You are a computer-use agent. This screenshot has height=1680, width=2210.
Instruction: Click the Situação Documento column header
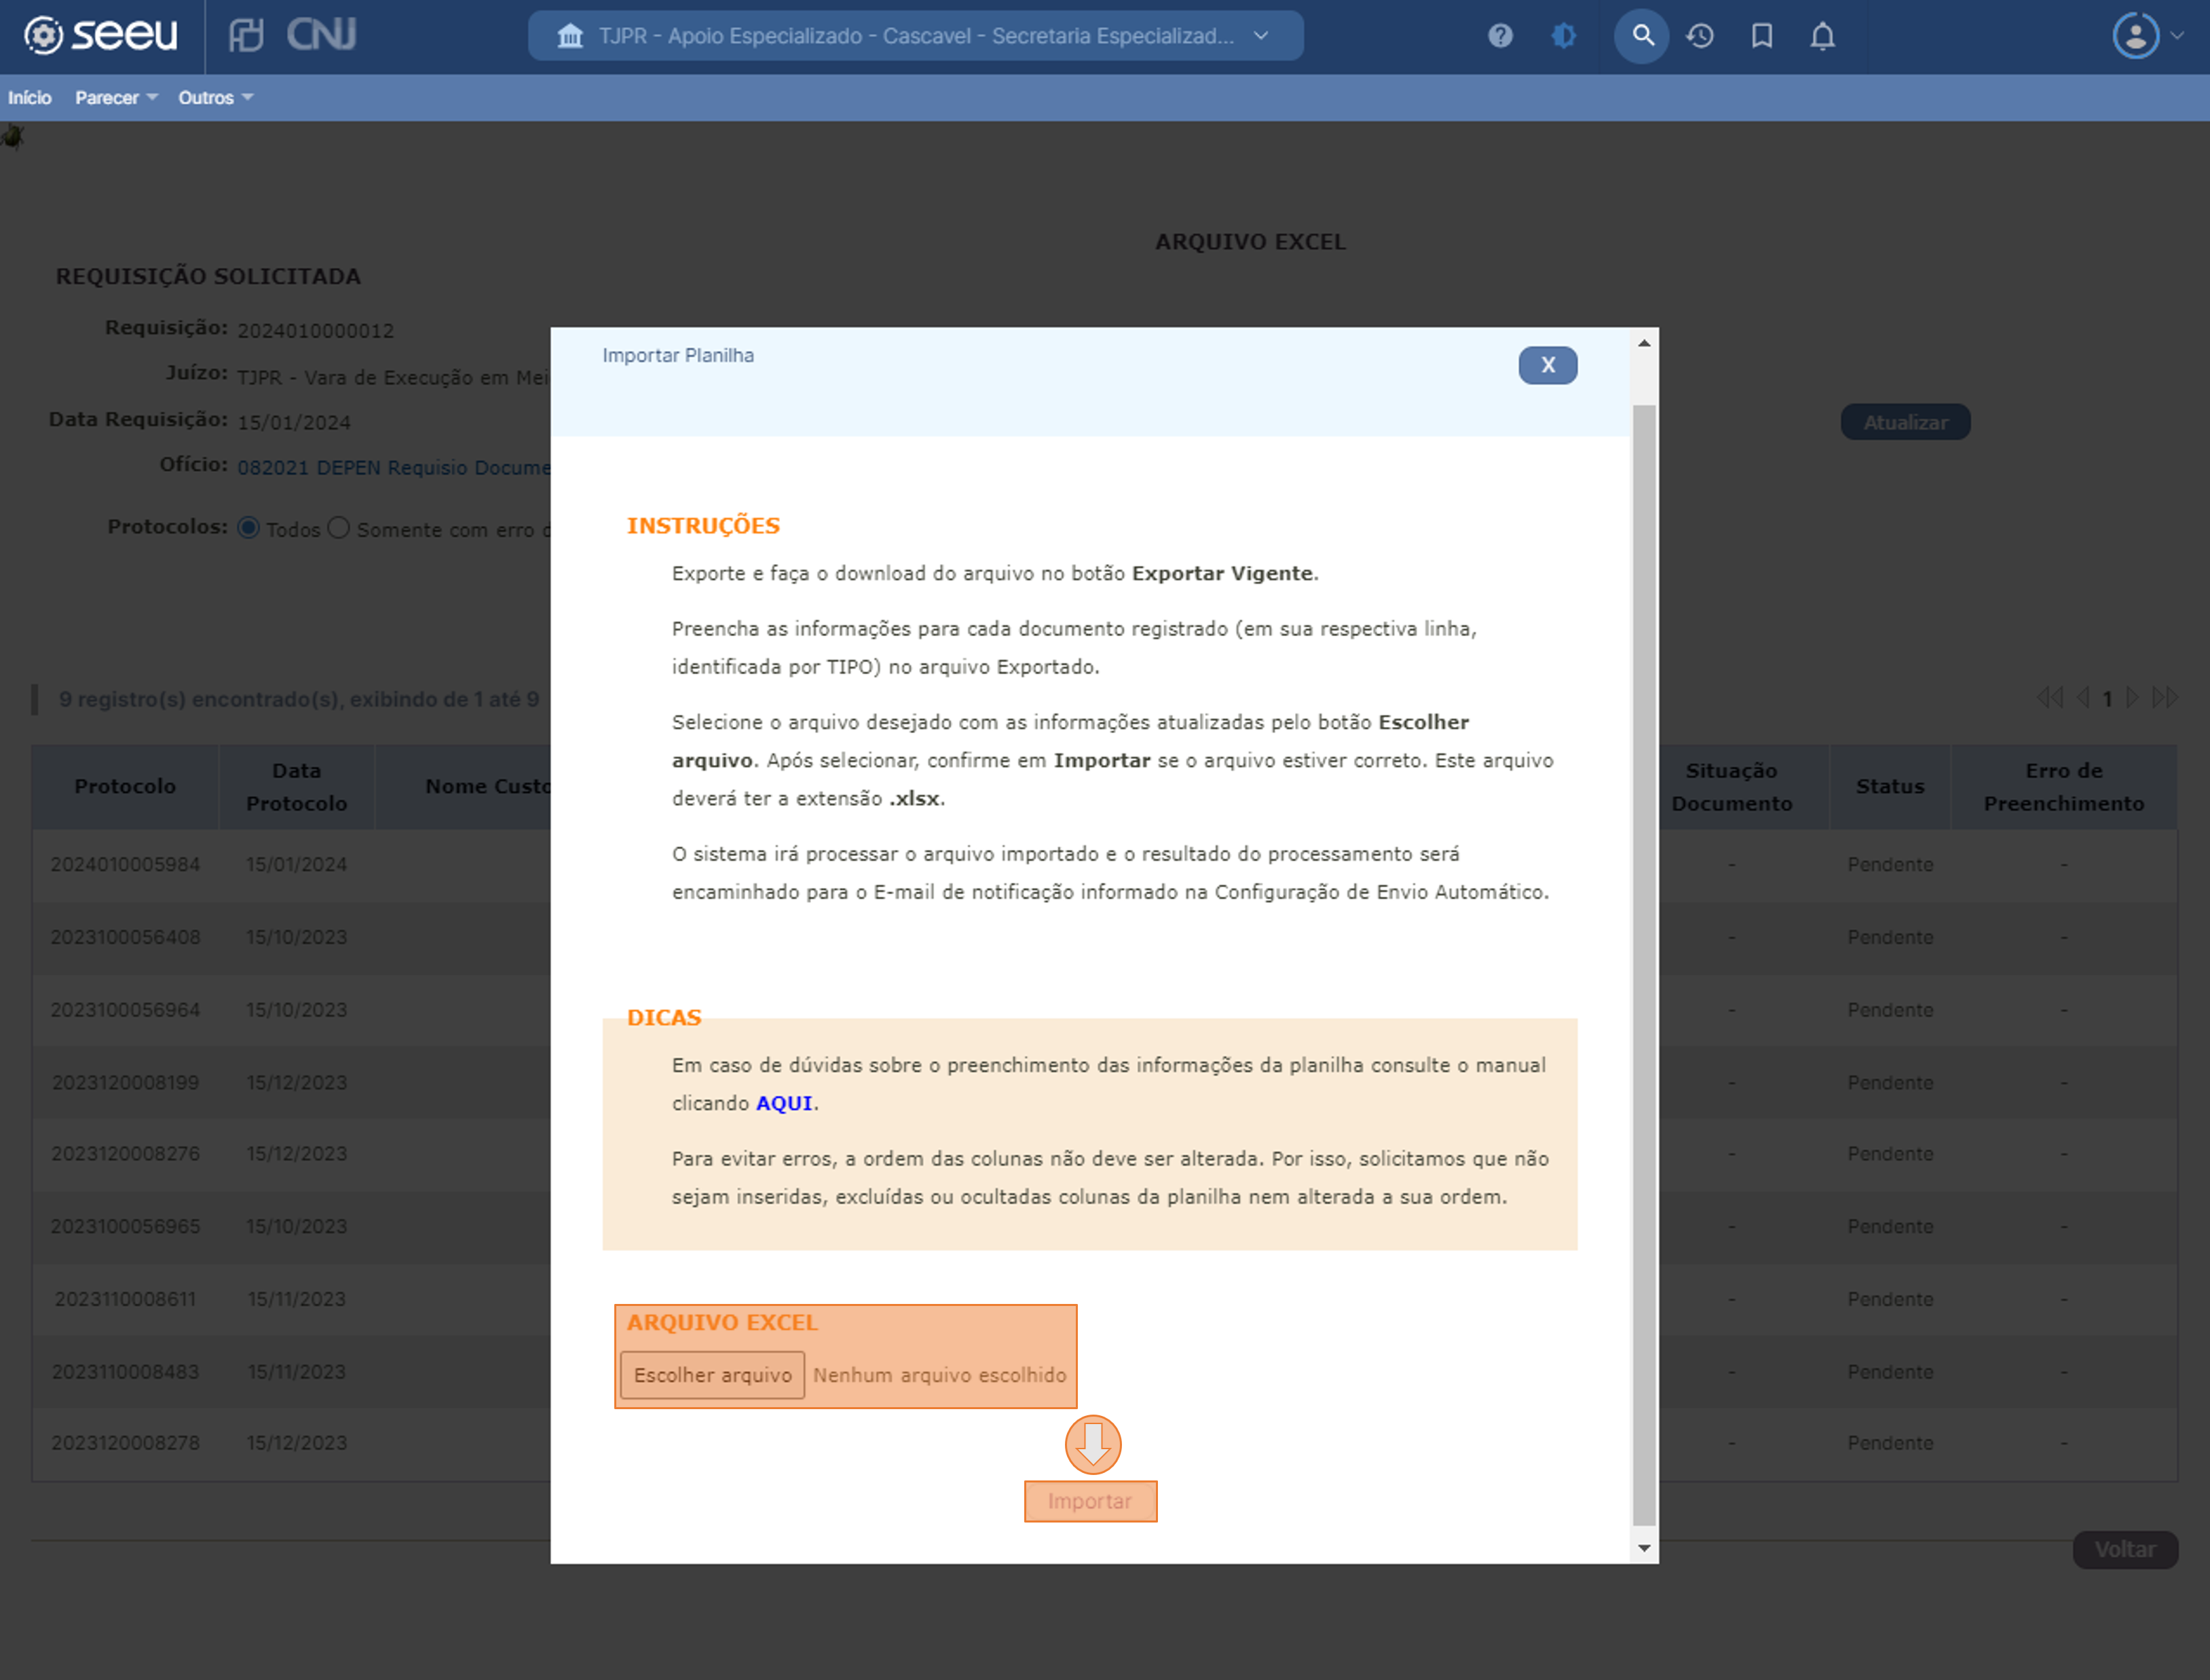(1744, 786)
